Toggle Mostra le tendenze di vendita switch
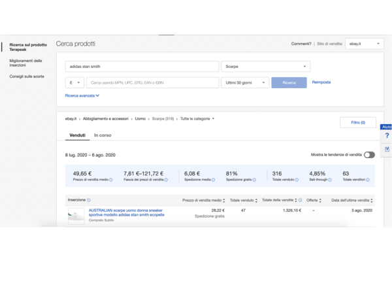This screenshot has width=392, height=294. coord(369,155)
